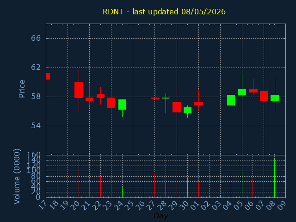296x222 pixels.
Task: Click the green volume bar for day 24
Action: [122, 192]
